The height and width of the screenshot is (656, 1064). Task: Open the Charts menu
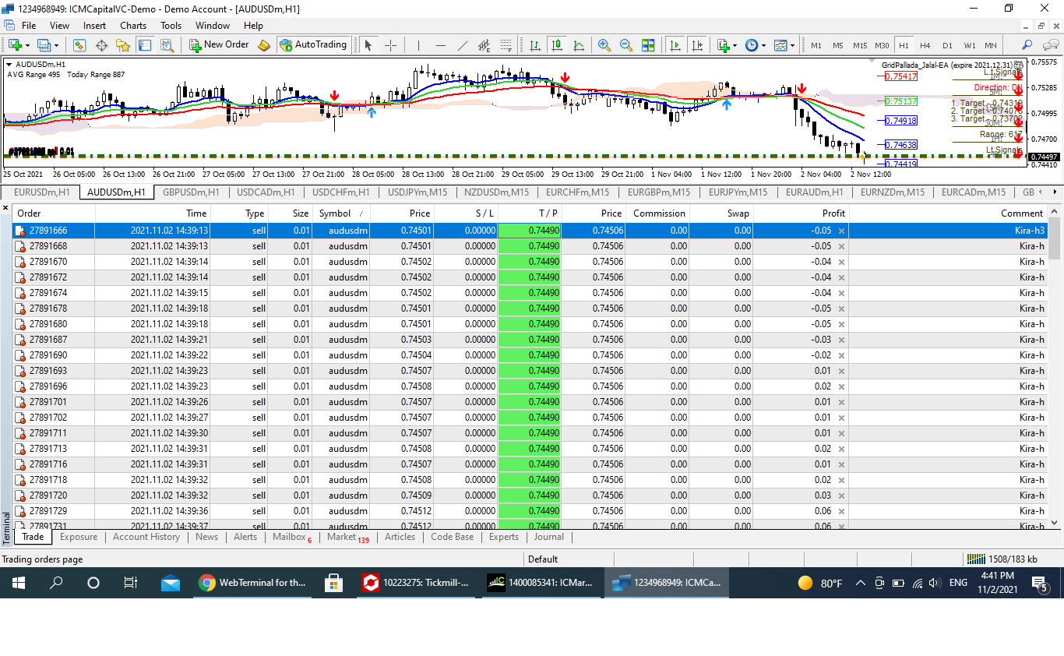tap(133, 25)
